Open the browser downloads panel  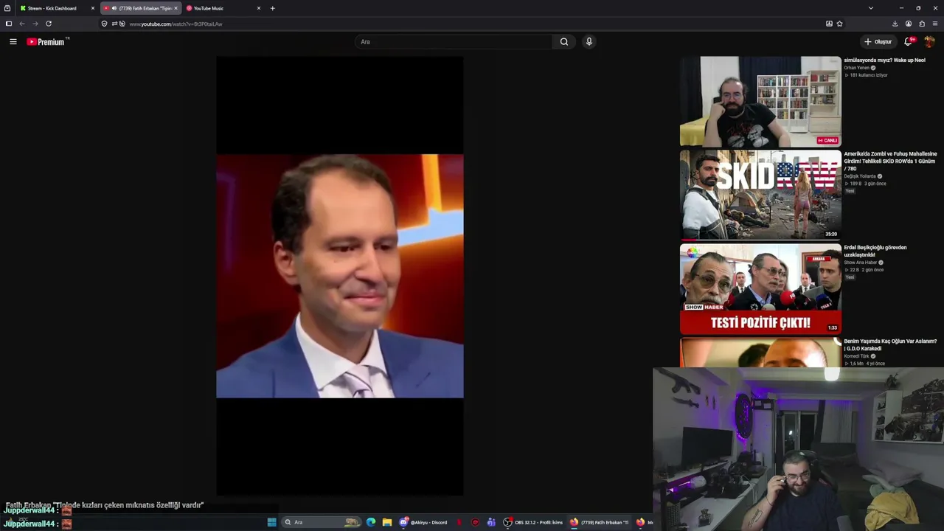click(x=895, y=24)
